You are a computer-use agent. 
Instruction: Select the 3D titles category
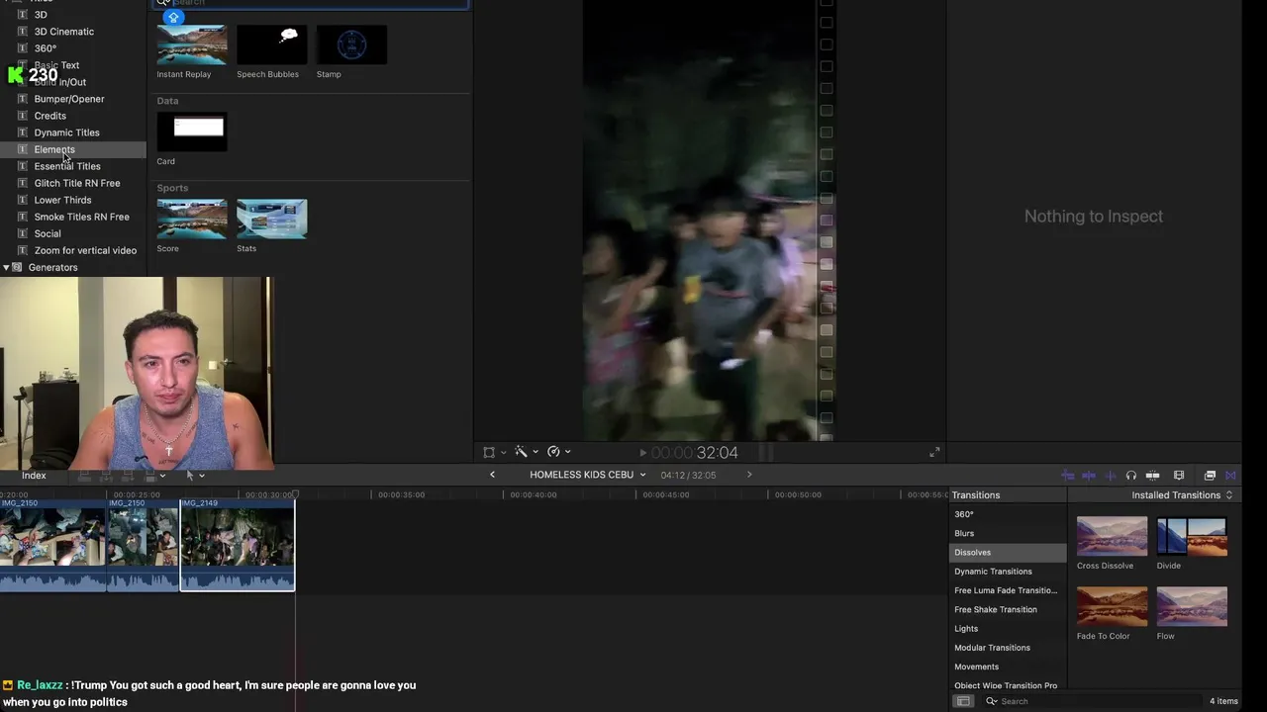click(41, 15)
